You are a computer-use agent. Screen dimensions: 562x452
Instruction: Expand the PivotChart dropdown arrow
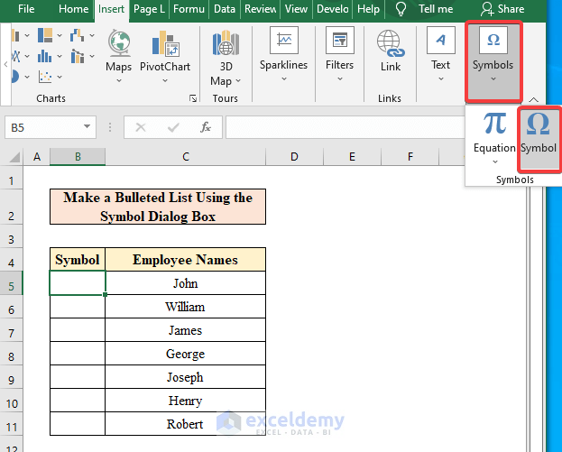165,80
